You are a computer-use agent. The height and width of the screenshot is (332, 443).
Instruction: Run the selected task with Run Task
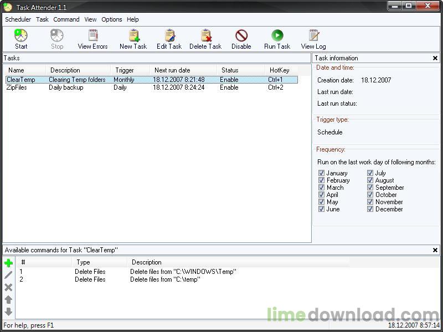277,37
